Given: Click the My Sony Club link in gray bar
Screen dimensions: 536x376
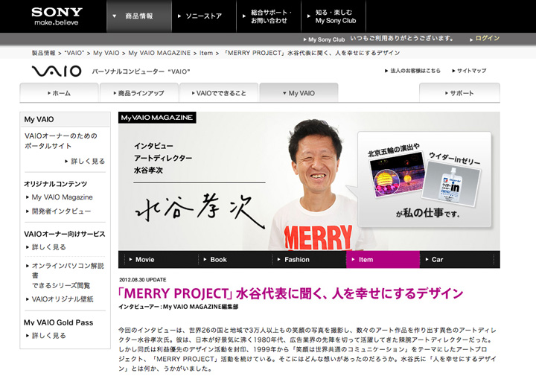Looking at the screenshot, I should (324, 39).
